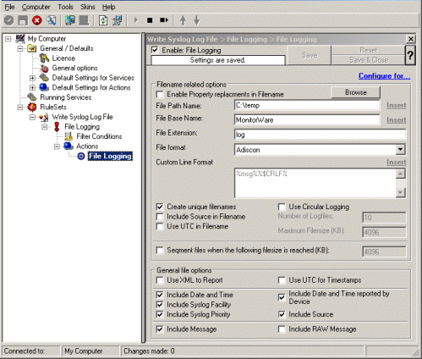Click the move up arrow toolbar icon

(183, 20)
